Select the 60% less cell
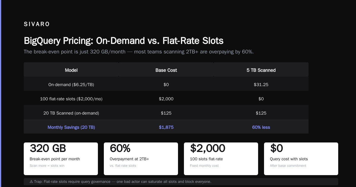 261,127
